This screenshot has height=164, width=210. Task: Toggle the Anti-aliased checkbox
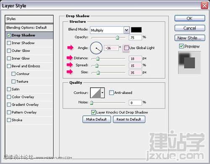click(x=111, y=93)
